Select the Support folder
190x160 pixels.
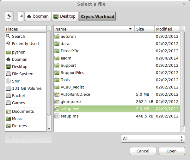117,65
